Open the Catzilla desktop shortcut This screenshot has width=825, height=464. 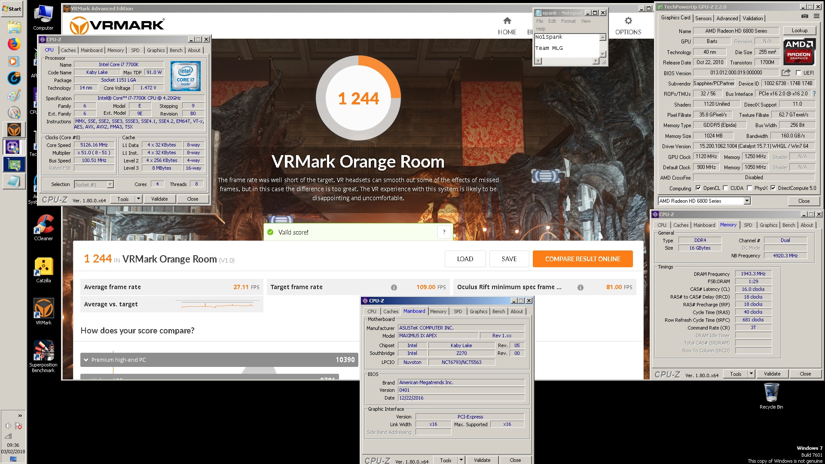pyautogui.click(x=43, y=270)
